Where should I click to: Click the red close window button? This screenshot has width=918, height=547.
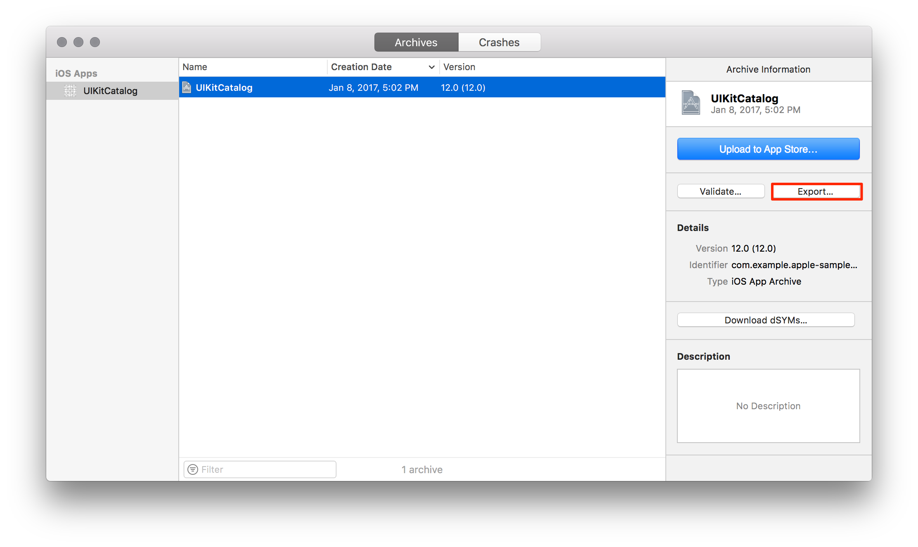(62, 42)
